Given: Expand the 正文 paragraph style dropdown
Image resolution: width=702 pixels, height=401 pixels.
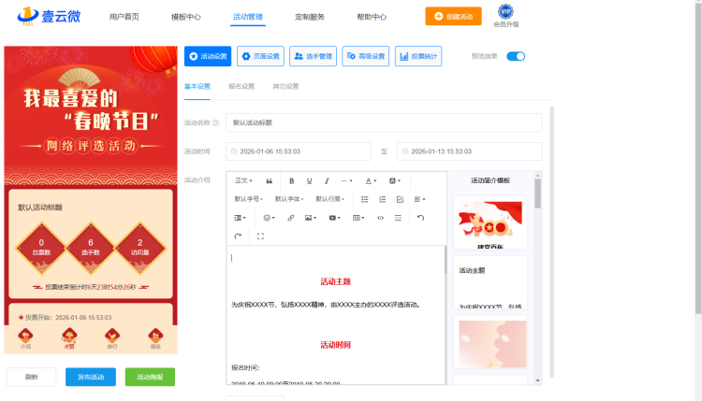Looking at the screenshot, I should coord(244,180).
